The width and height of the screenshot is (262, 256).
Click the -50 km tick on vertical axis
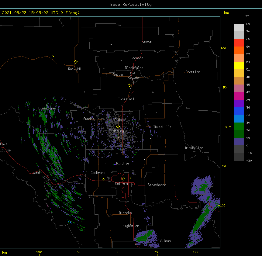pos(223,166)
